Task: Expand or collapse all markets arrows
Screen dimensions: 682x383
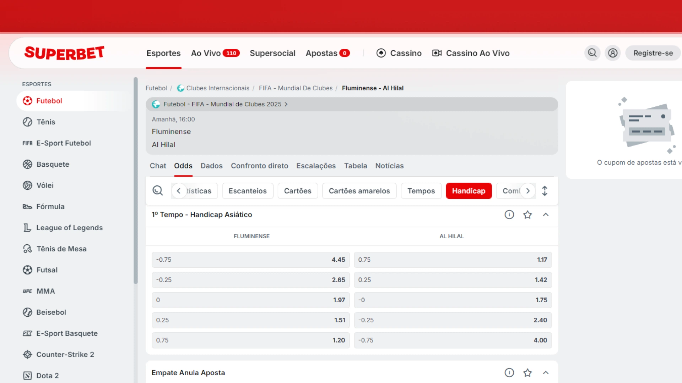Action: click(545, 191)
